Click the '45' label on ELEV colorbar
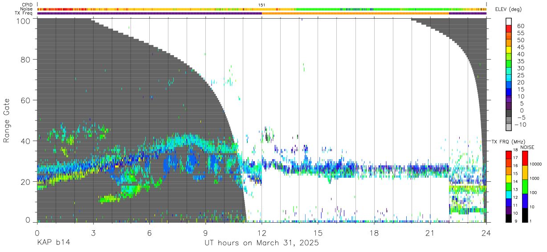This screenshot has width=547, height=252. 521,47
